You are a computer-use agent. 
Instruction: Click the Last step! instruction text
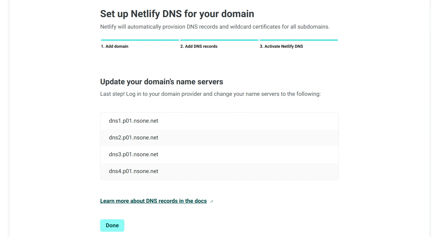point(210,94)
